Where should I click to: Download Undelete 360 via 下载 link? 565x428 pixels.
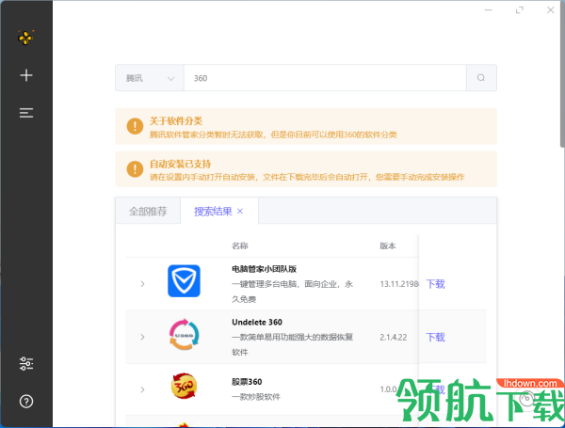(435, 337)
